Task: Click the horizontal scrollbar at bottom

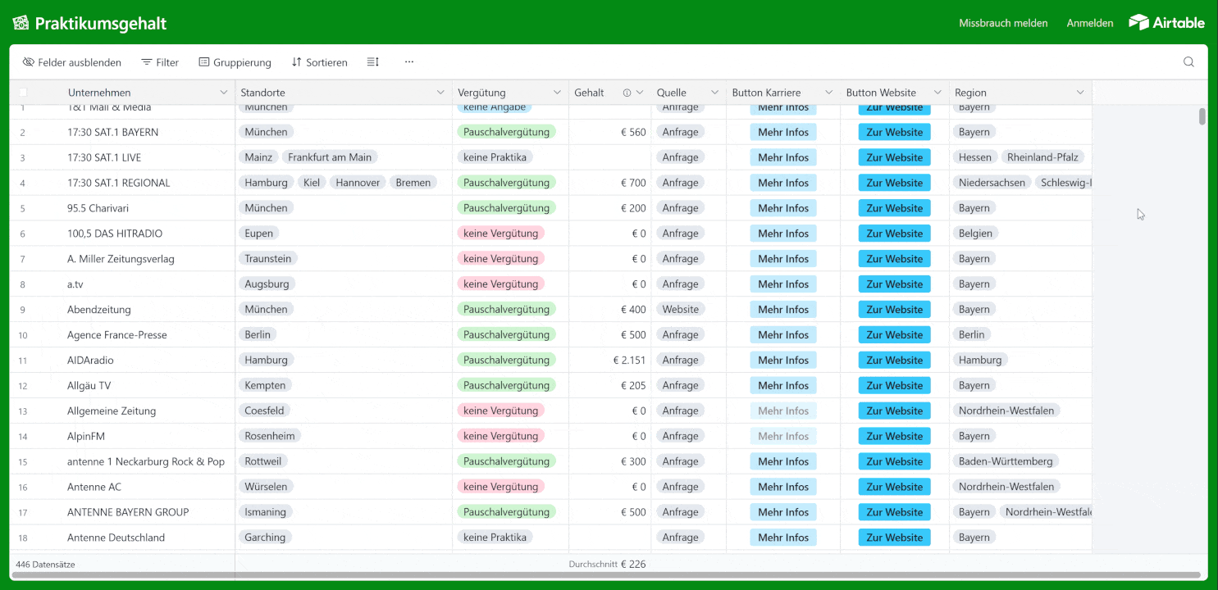Action: [x=606, y=575]
